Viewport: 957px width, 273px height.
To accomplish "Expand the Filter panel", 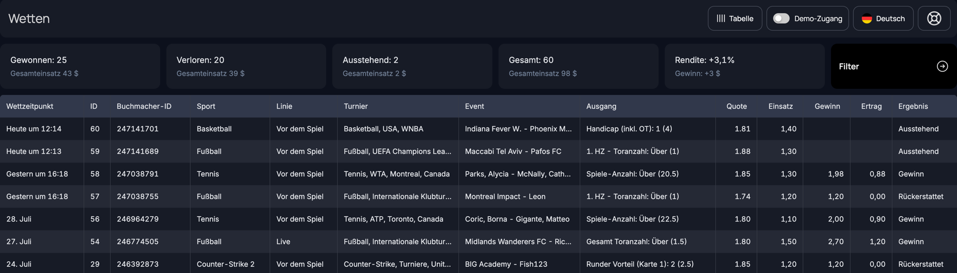I will tap(893, 66).
